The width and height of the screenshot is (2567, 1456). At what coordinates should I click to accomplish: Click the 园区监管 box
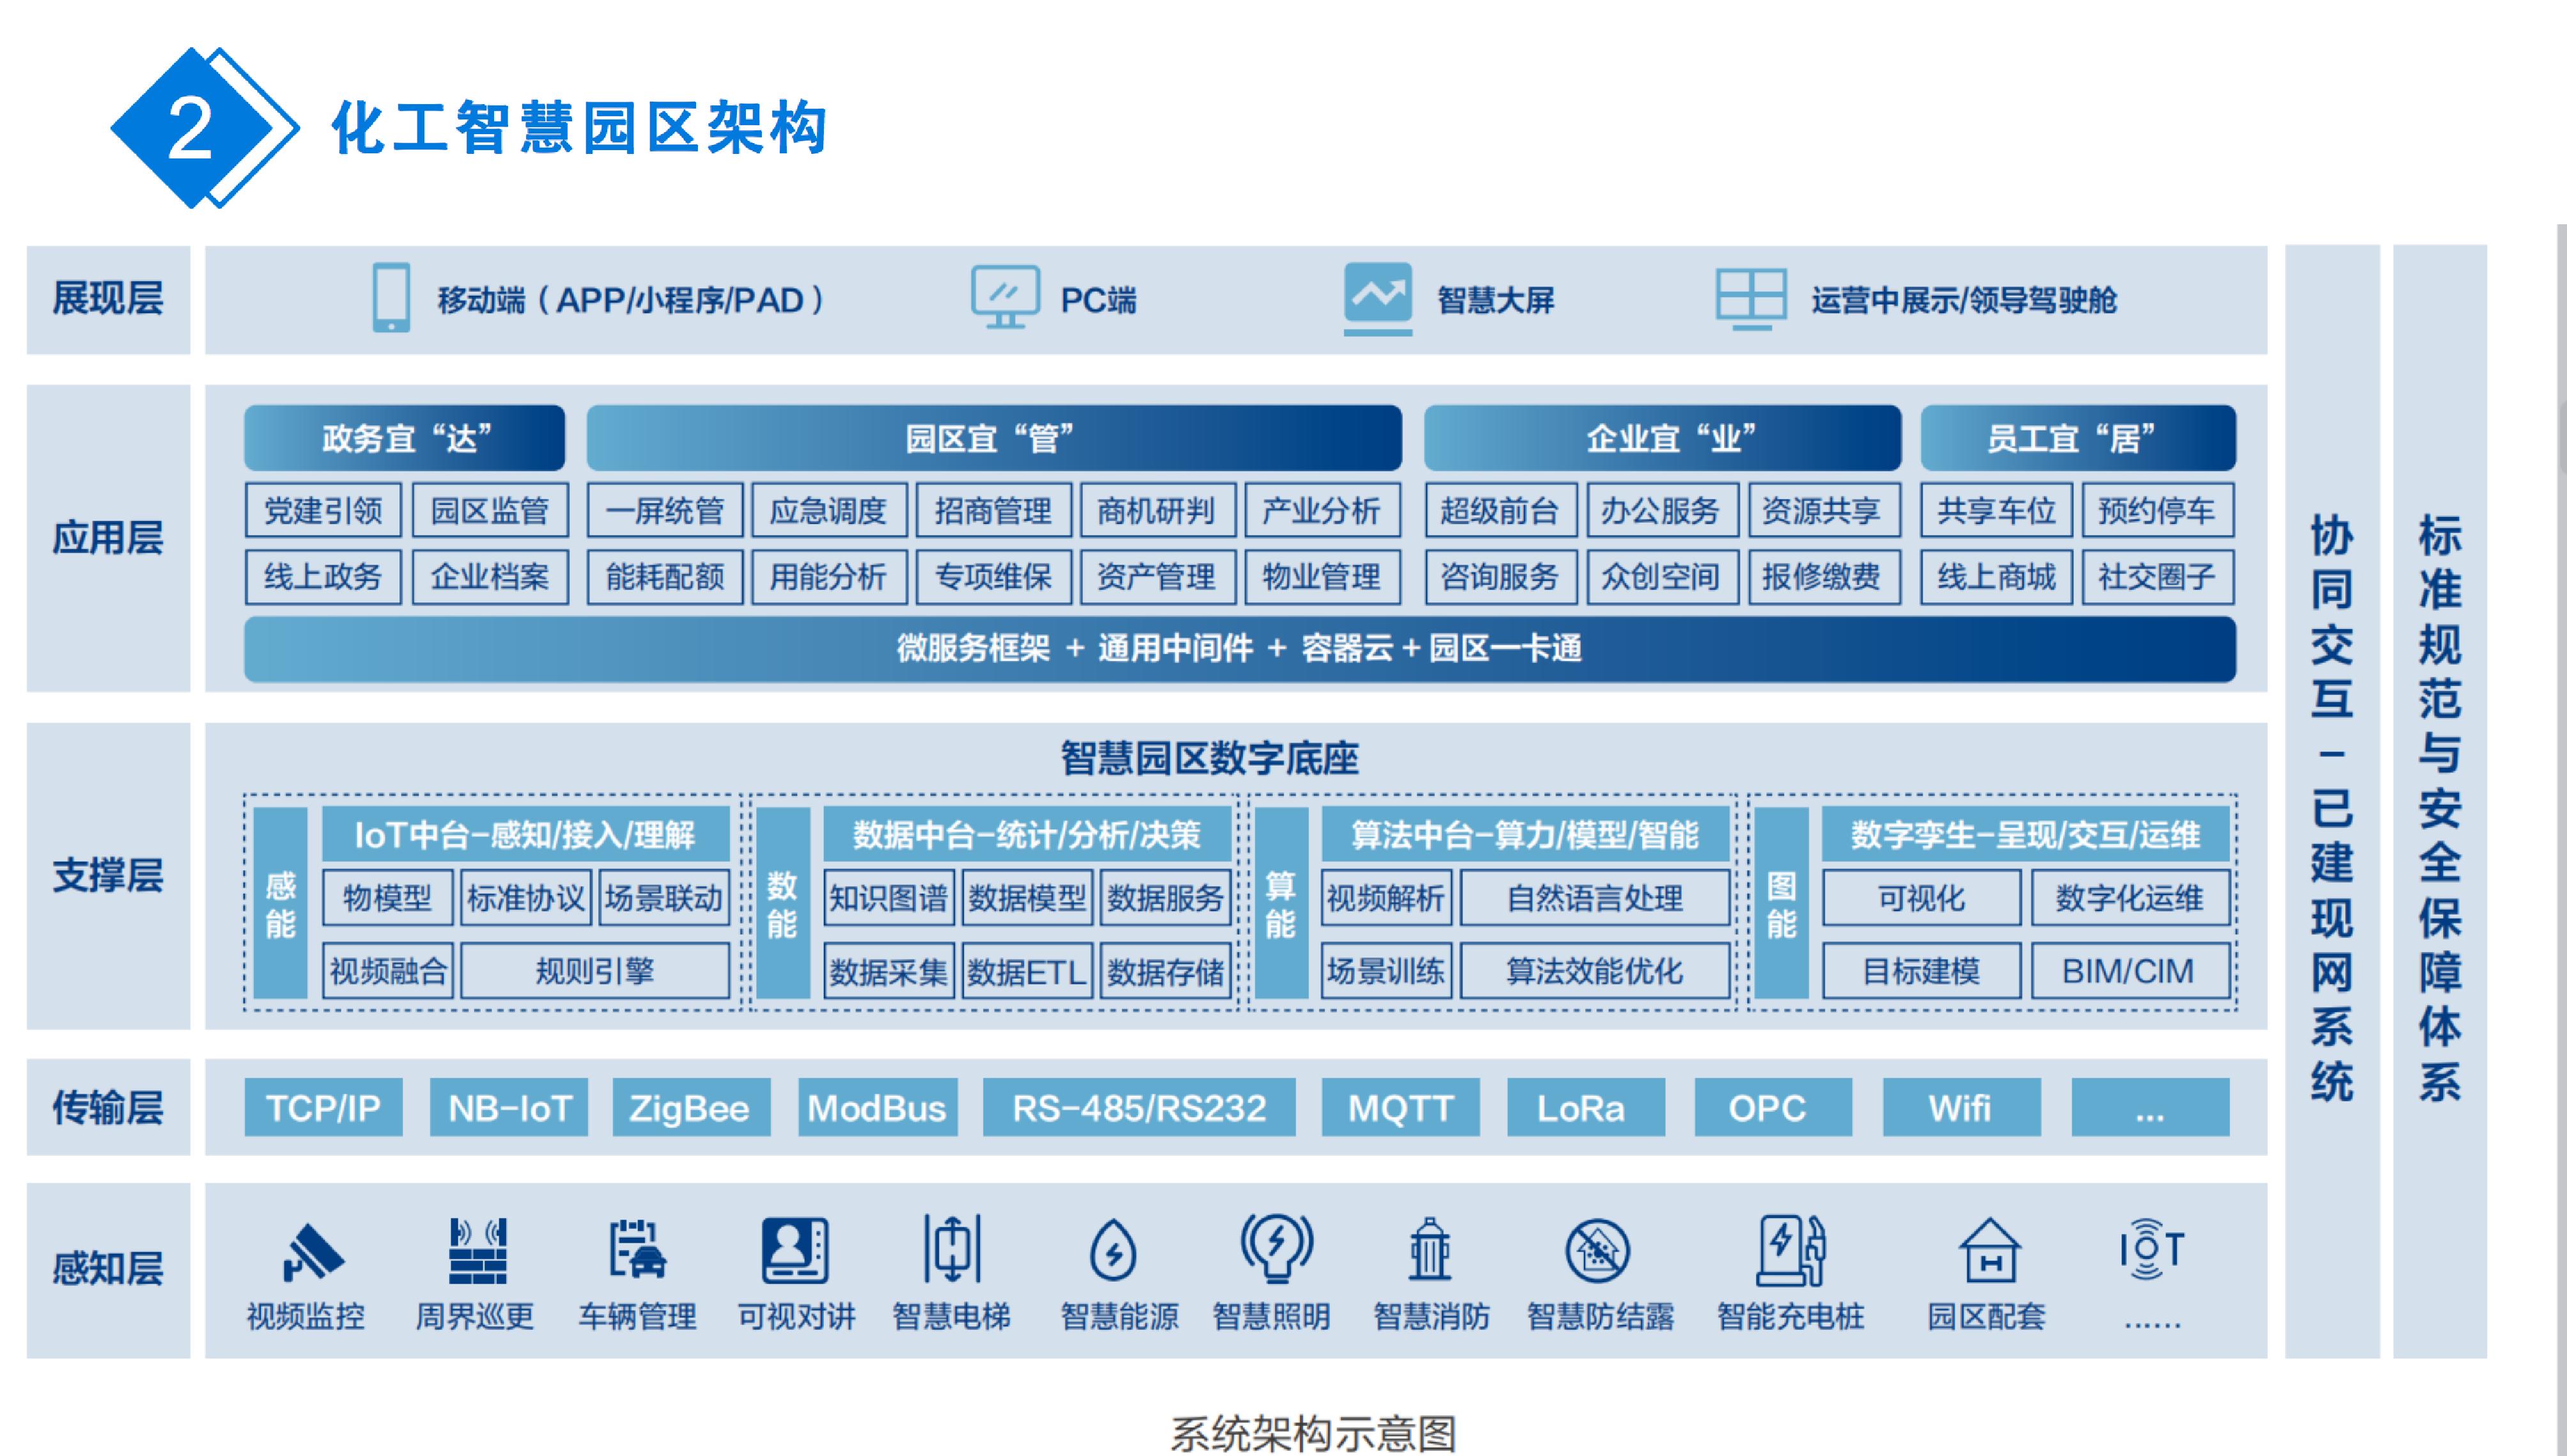point(490,511)
